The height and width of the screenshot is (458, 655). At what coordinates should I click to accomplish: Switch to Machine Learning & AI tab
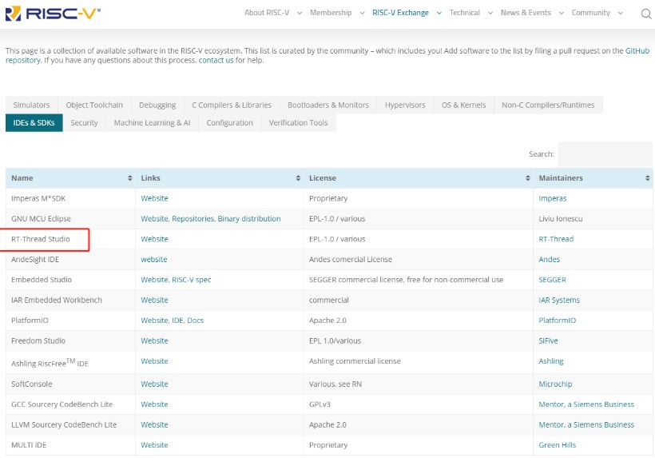[152, 123]
